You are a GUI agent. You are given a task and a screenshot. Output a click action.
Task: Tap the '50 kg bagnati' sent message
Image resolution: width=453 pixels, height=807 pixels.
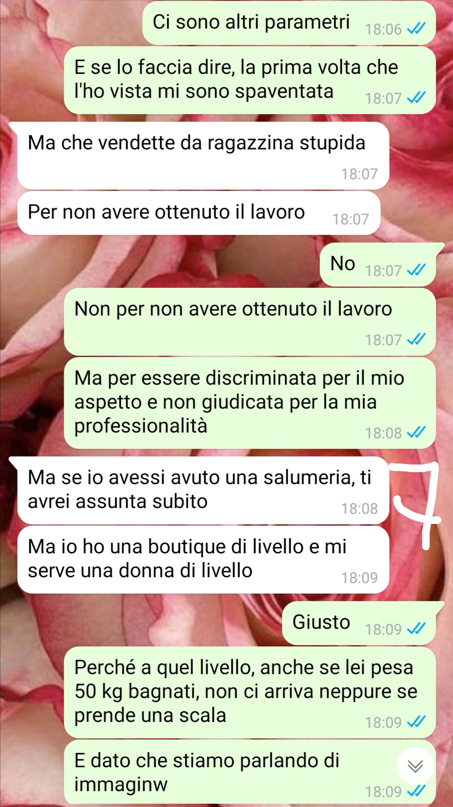(x=250, y=692)
